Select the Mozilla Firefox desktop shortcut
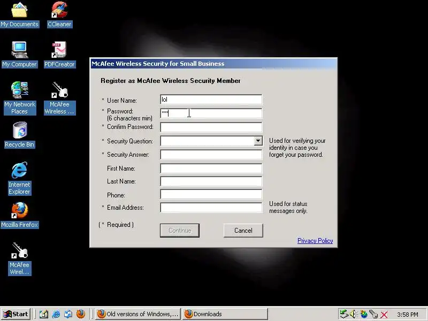 click(x=19, y=215)
